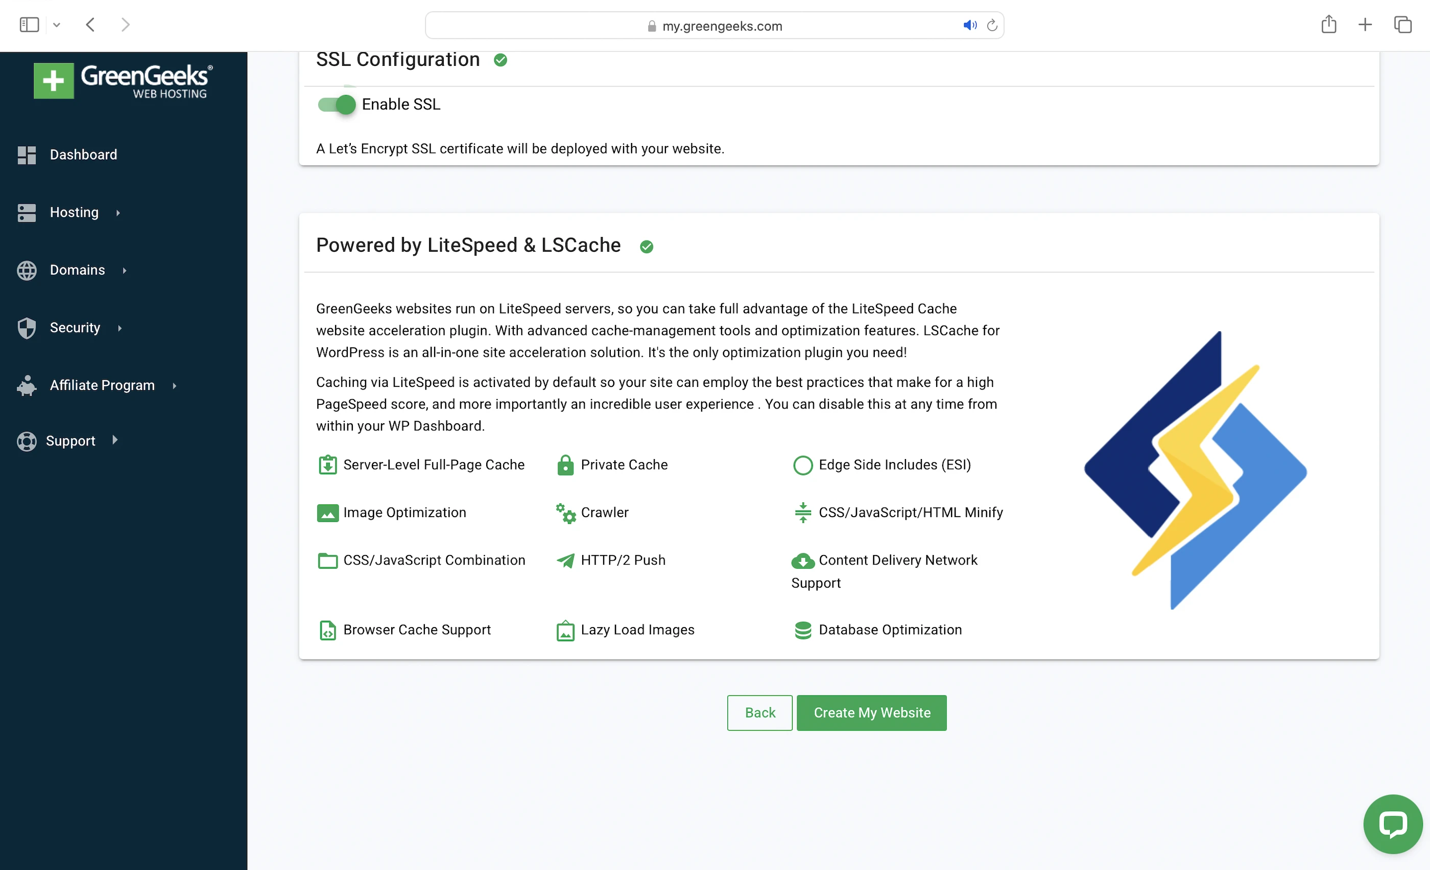Click the Domains globe icon
Image resolution: width=1430 pixels, height=870 pixels.
[27, 270]
